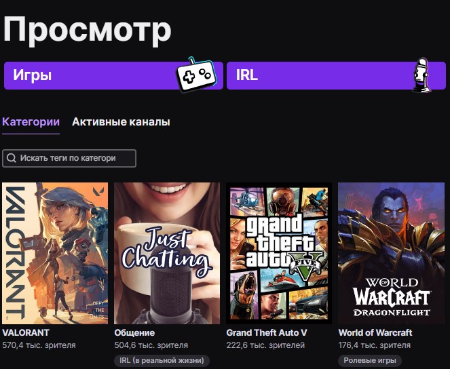The image size is (450, 369).
Task: Click the magnifier icon in tag search
Action: coord(12,158)
